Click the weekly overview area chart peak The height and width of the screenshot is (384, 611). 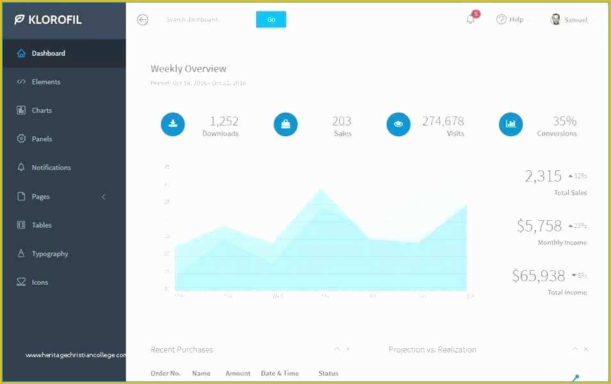(321, 191)
